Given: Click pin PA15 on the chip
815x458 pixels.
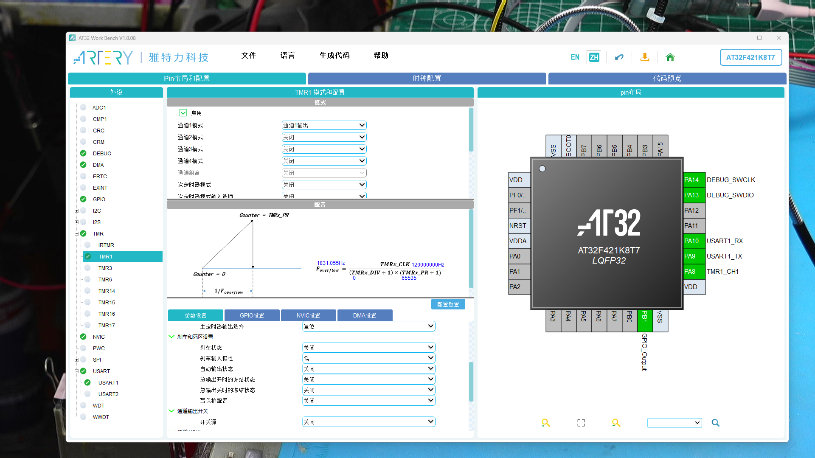Looking at the screenshot, I should 660,146.
